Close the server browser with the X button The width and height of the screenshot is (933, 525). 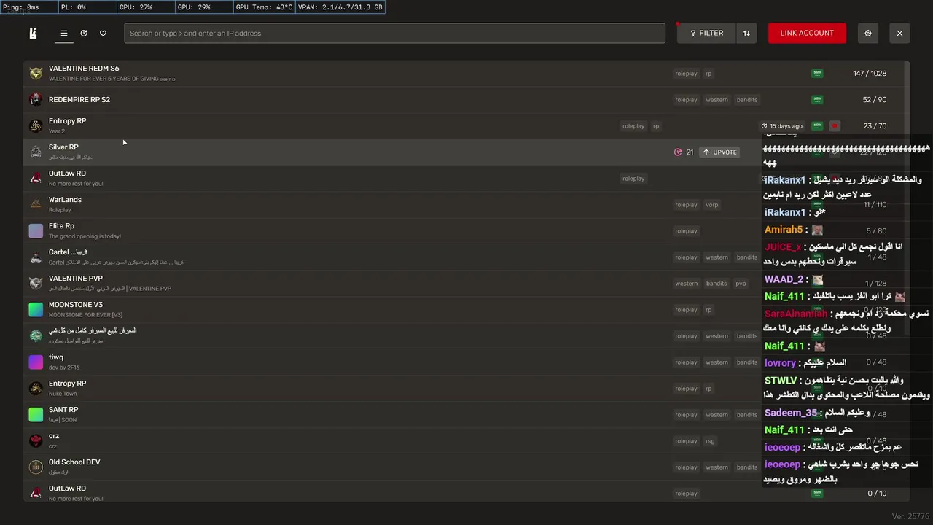point(899,33)
